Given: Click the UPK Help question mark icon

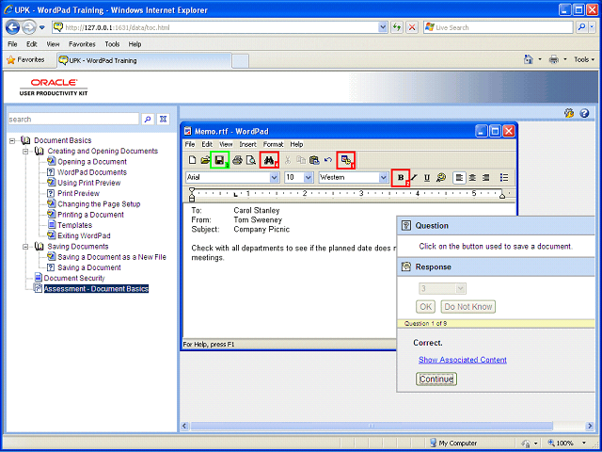Looking at the screenshot, I should pyautogui.click(x=584, y=113).
